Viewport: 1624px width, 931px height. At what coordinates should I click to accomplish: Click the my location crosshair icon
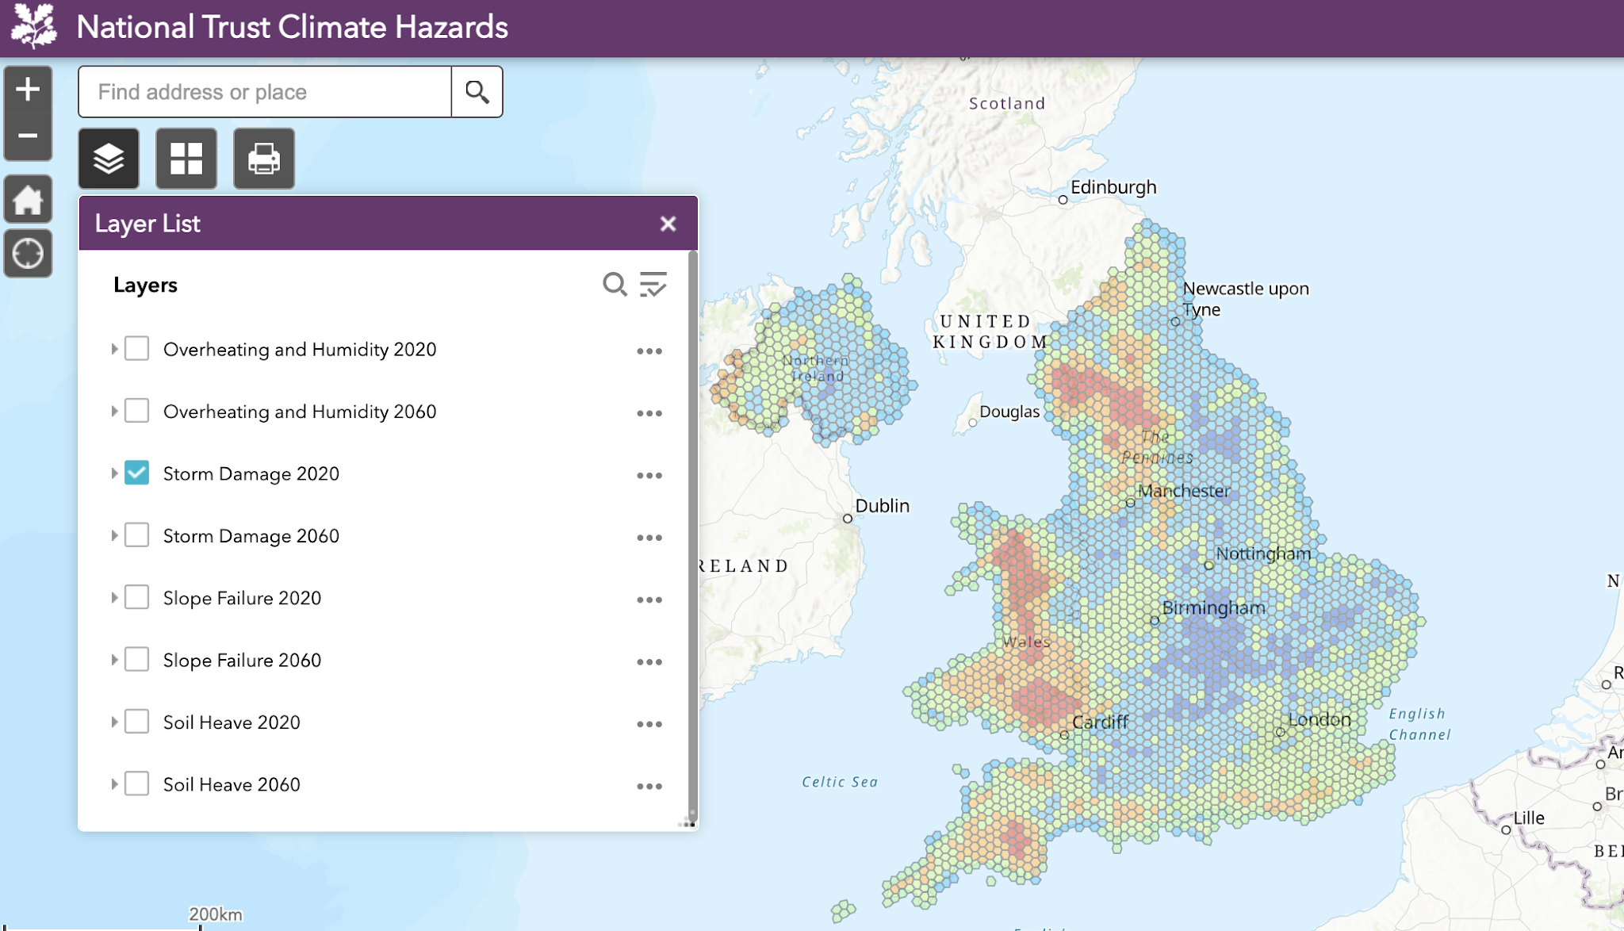28,253
